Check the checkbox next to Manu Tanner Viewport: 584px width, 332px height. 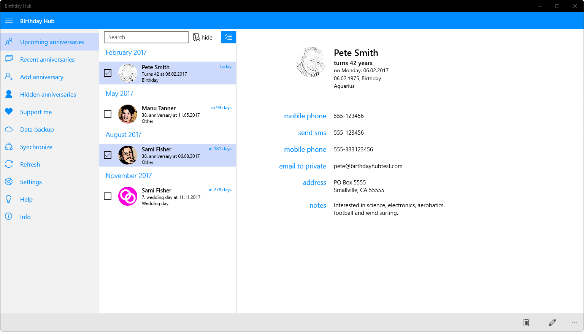tap(108, 114)
